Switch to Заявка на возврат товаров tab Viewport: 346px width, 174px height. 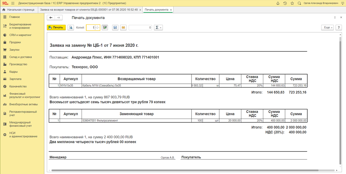pos(89,10)
